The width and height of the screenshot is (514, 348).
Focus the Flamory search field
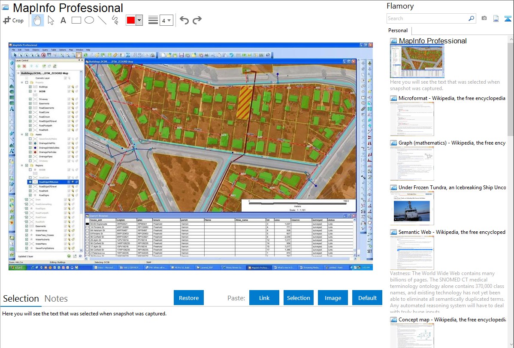427,18
